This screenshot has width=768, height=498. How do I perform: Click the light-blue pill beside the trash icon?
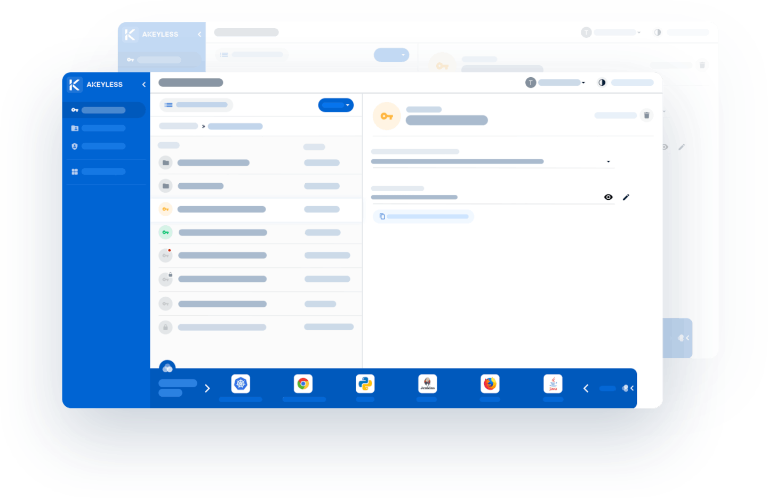[x=616, y=115]
